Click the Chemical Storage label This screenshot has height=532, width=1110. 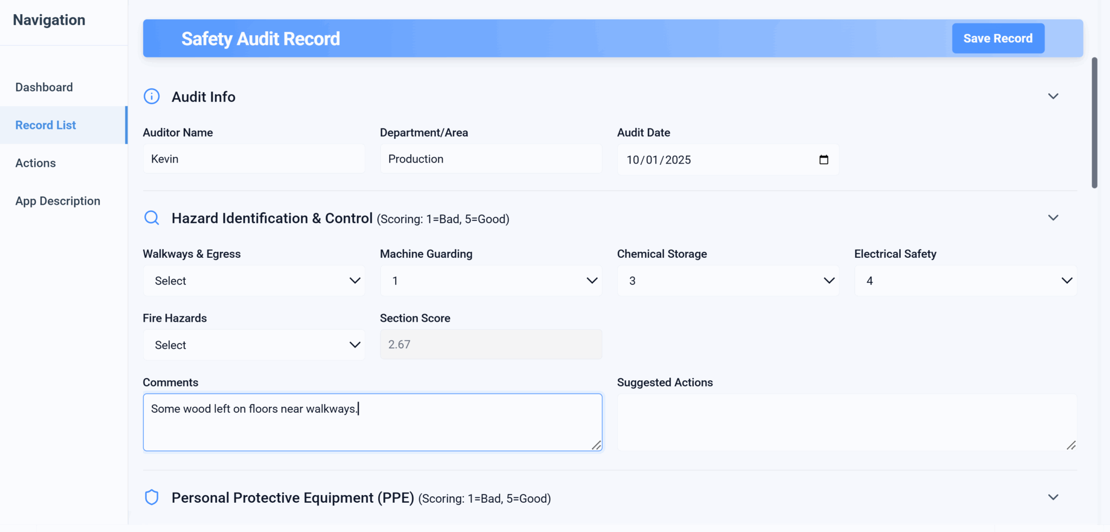(662, 254)
